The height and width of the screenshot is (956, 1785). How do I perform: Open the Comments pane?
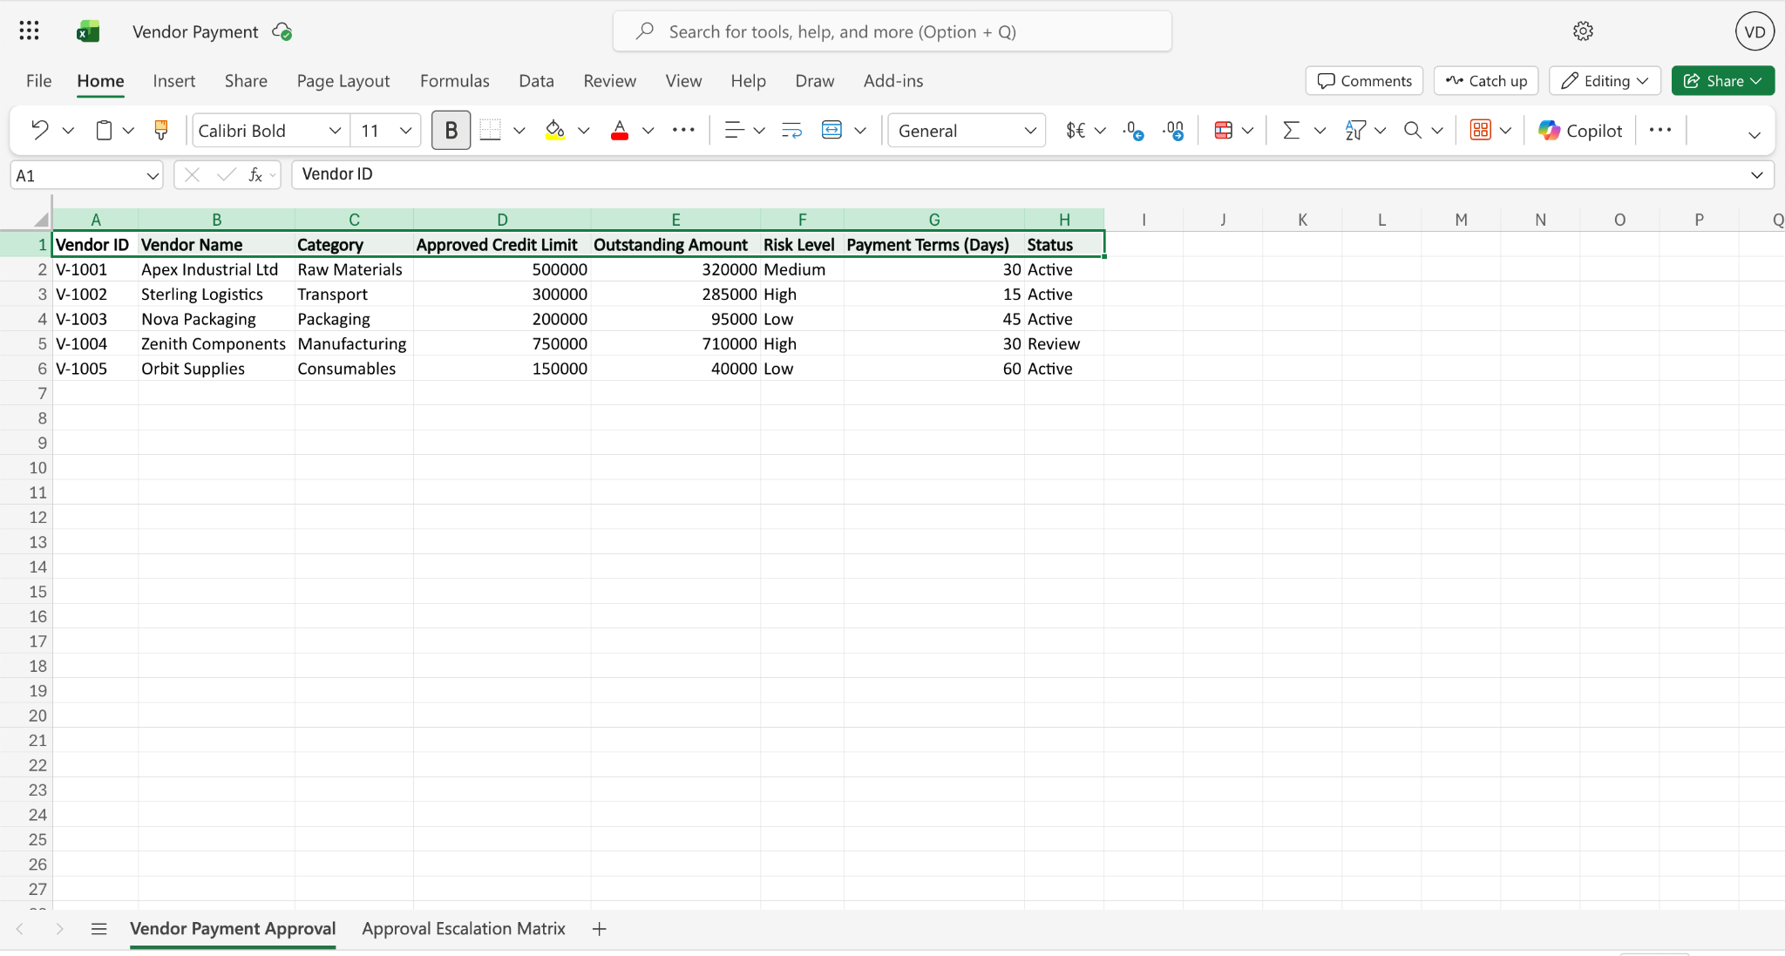[1363, 80]
